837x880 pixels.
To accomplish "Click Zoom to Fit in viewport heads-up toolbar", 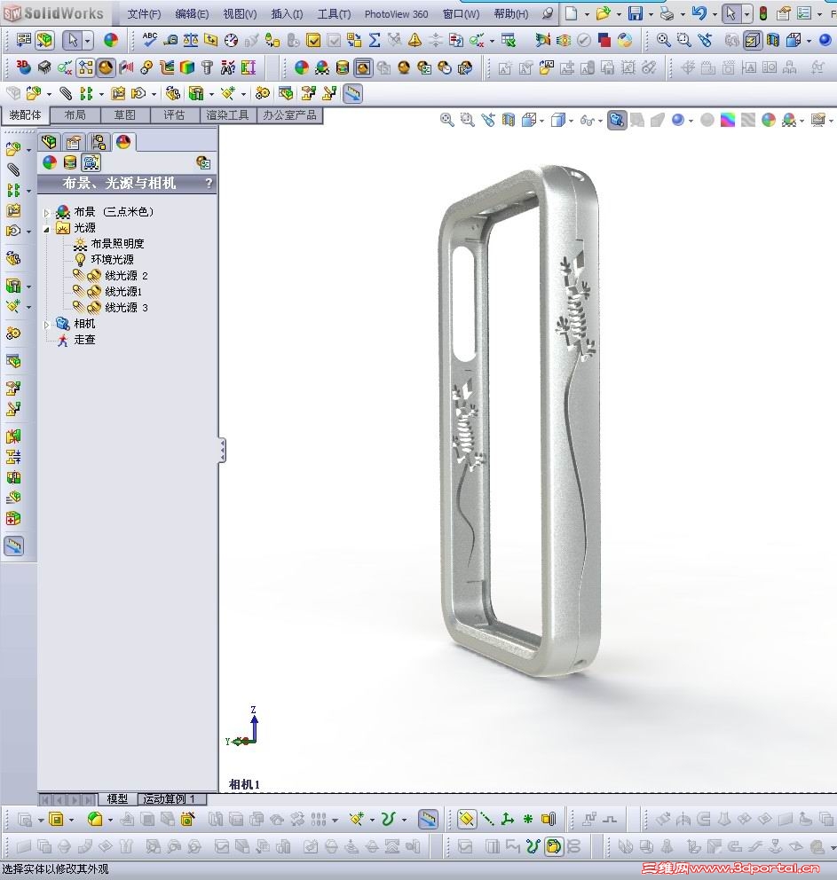I will tap(446, 120).
